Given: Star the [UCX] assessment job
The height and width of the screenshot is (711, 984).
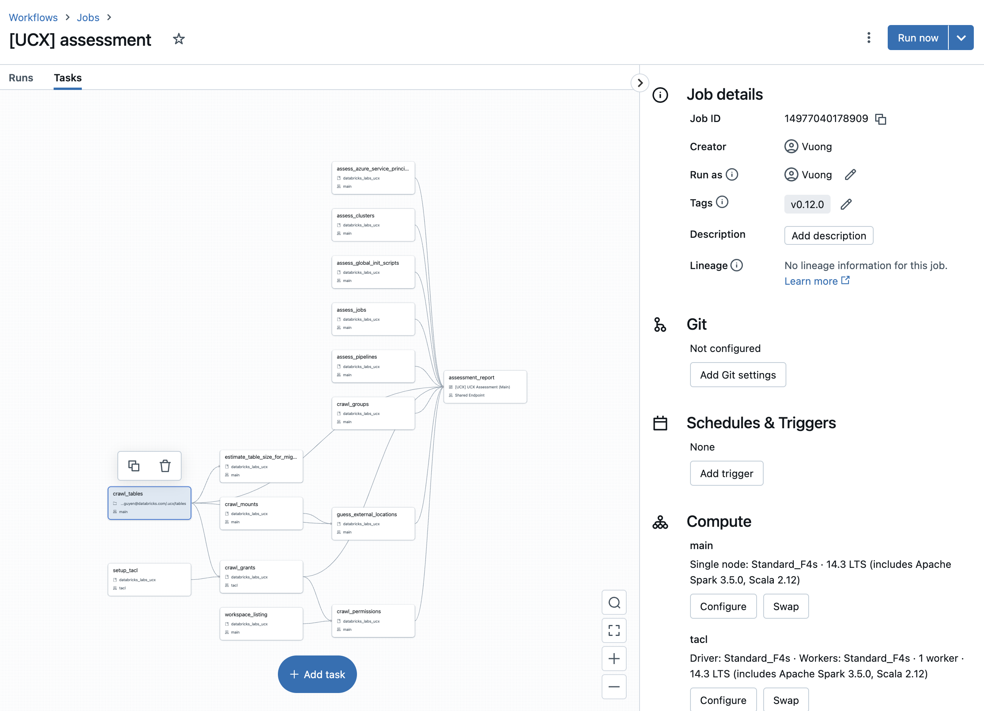Looking at the screenshot, I should (178, 39).
